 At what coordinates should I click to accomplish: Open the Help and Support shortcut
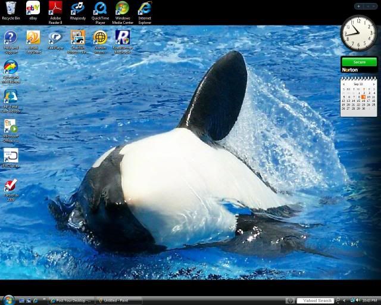tap(11, 42)
